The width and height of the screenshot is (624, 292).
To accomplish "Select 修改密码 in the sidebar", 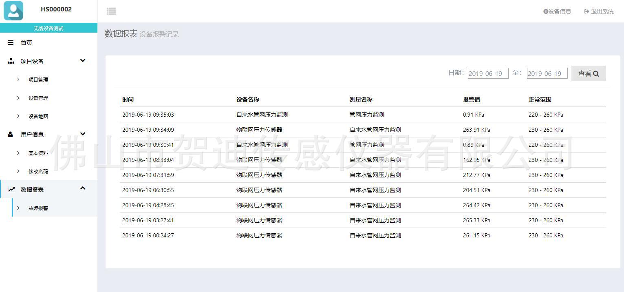I will click(38, 172).
